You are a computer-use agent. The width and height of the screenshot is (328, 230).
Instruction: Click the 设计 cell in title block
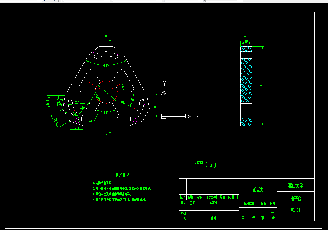click(x=183, y=202)
